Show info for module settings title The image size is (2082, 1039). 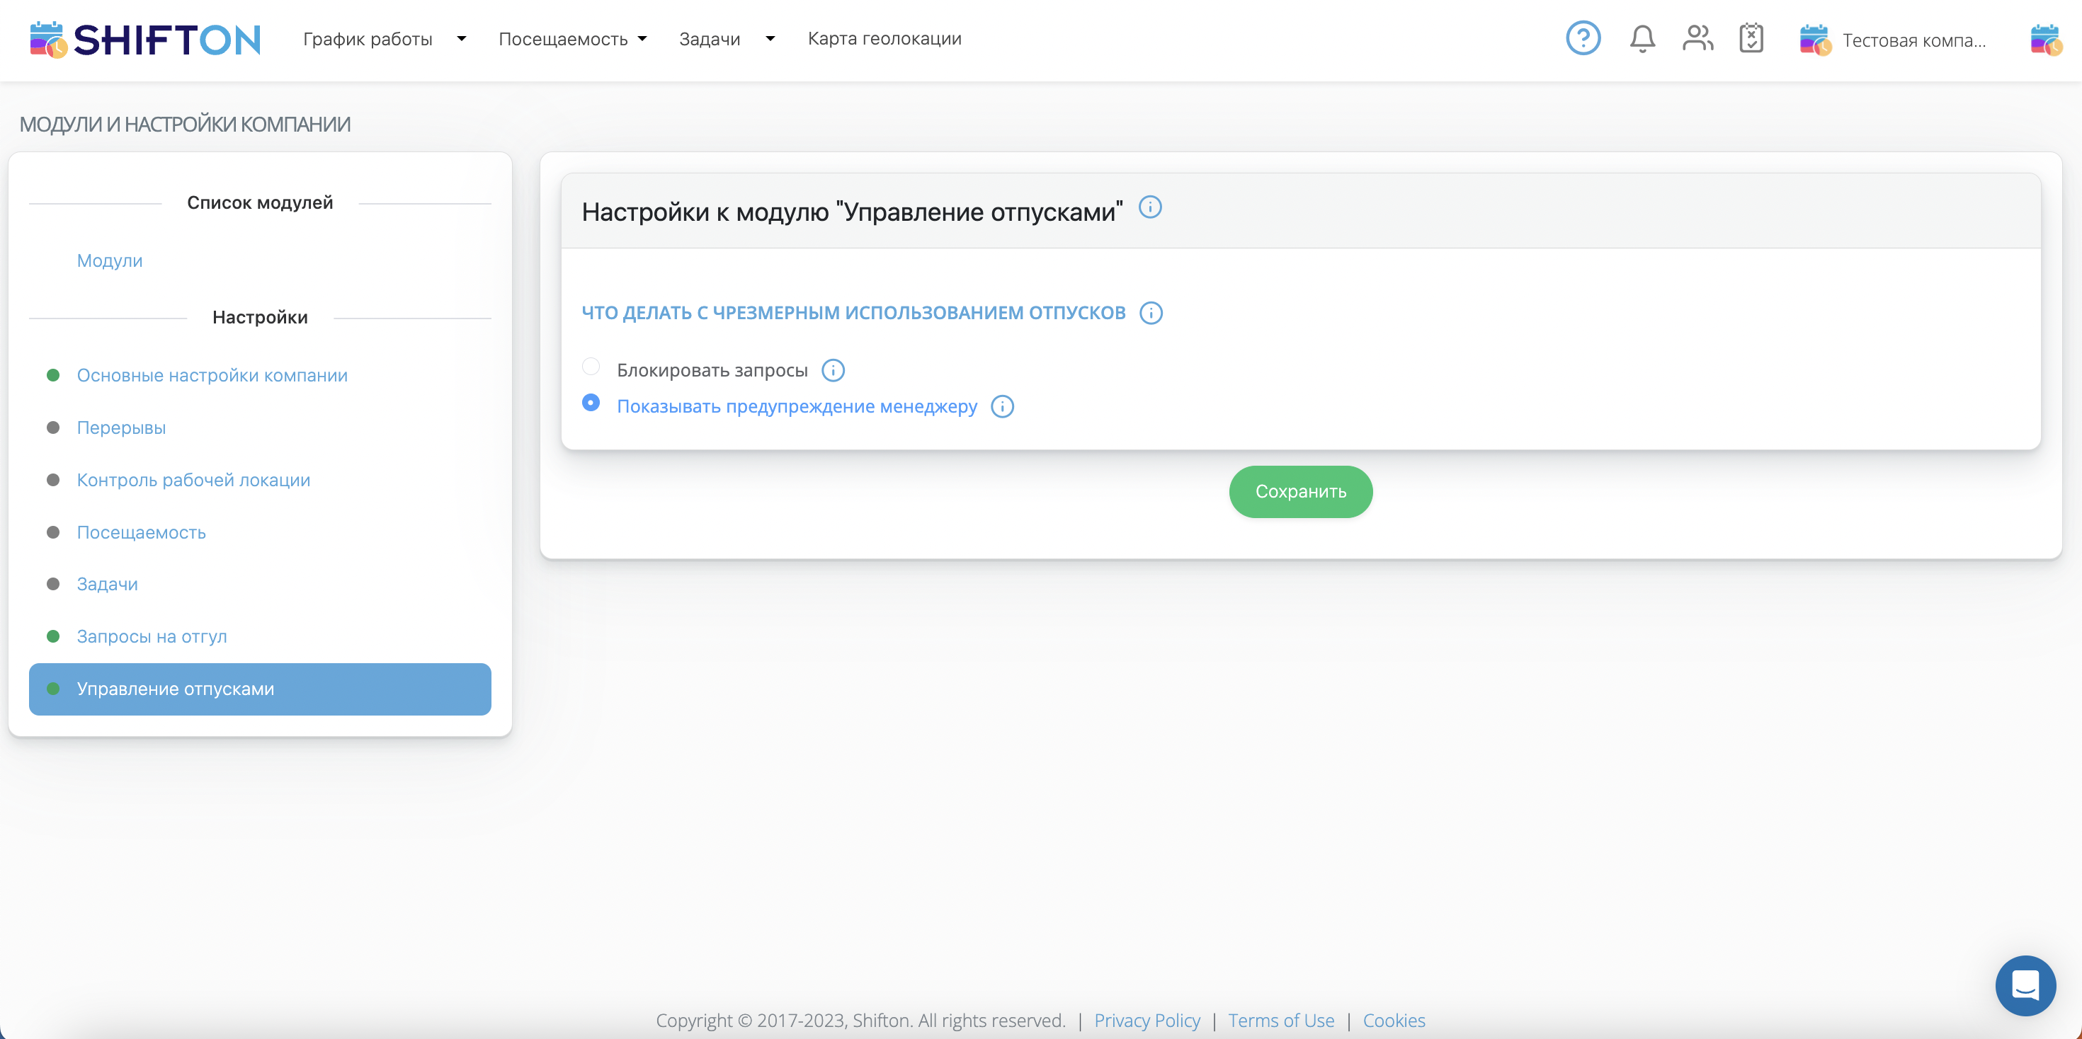[x=1150, y=207]
